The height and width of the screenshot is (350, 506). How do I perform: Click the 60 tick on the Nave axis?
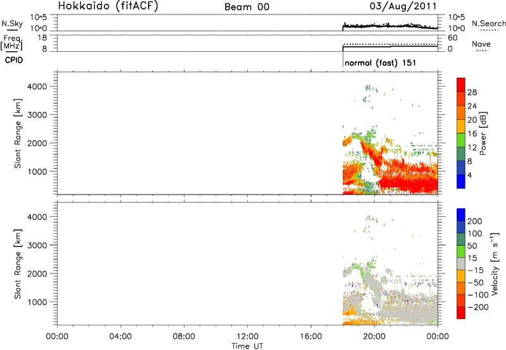[452, 38]
